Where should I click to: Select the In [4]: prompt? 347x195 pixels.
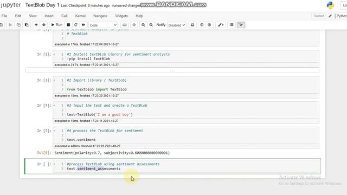pos(44,106)
